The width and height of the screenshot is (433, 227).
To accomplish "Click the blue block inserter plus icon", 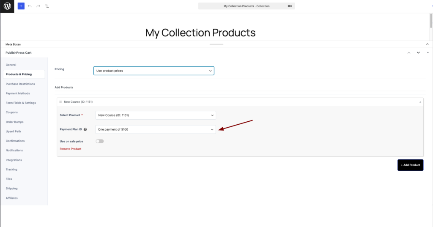I will 21,6.
